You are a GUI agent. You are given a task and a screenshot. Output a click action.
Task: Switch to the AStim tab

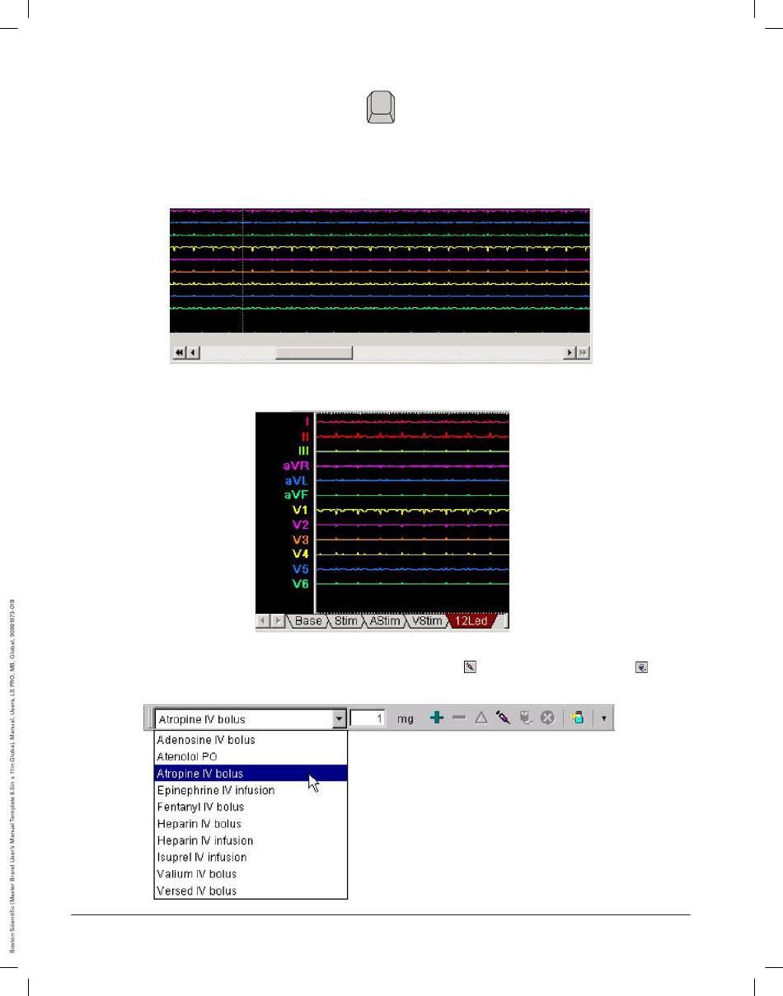(x=384, y=621)
